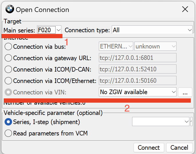Image resolution: width=196 pixels, height=154 pixels.
Task: Enable Read parameters from VCM option
Action: pyautogui.click(x=9, y=133)
